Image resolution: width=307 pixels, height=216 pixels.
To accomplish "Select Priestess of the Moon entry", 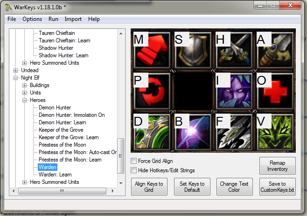I will (x=62, y=144).
